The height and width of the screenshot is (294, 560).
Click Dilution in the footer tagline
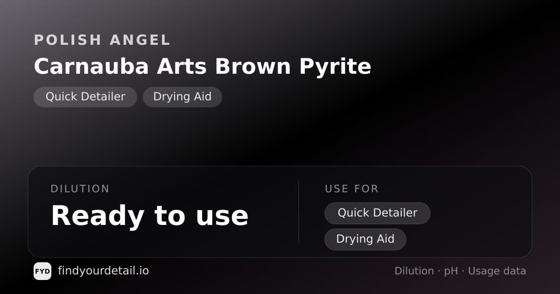(414, 271)
